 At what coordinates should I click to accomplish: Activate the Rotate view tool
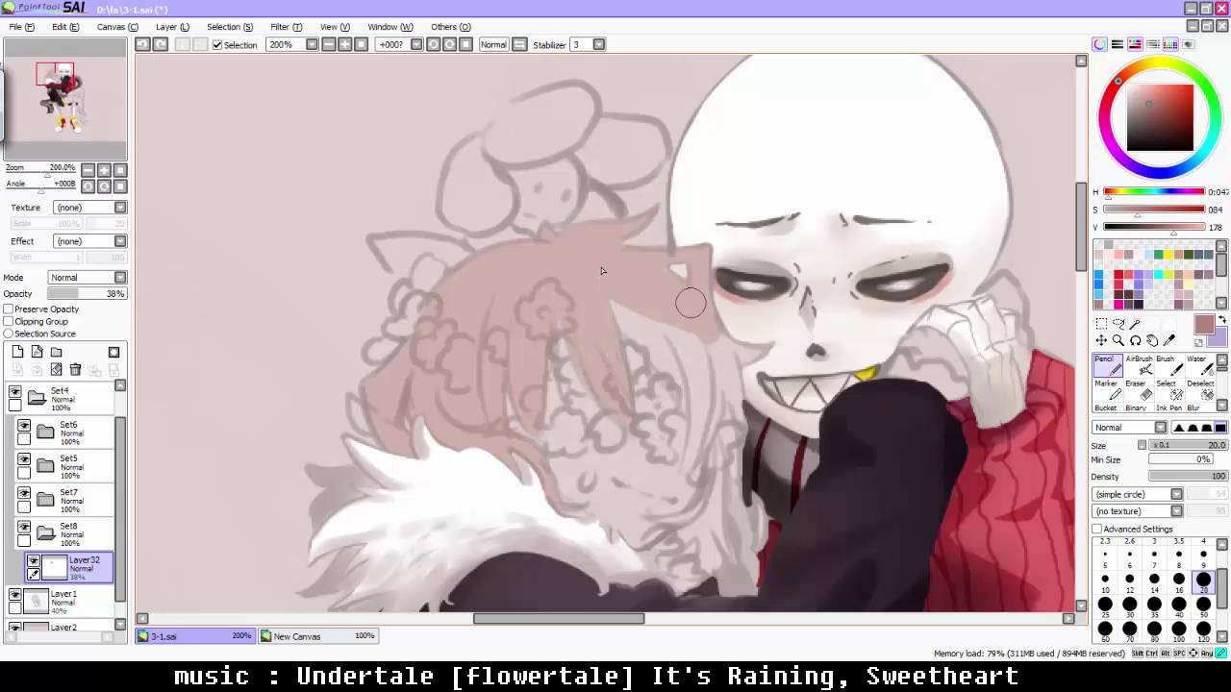[x=1136, y=340]
